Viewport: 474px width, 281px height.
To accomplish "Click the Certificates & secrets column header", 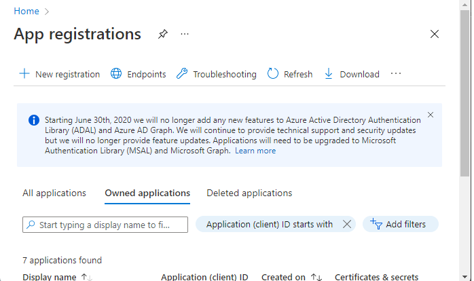I will (x=377, y=277).
